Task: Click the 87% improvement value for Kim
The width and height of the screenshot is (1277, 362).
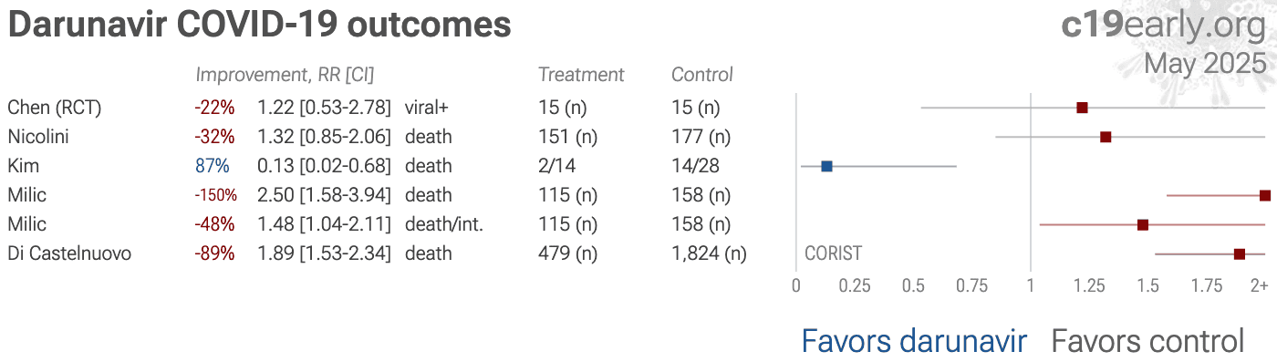Action: point(212,166)
